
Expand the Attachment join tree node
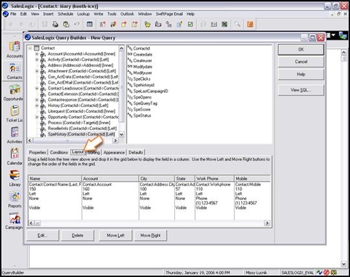click(37, 71)
